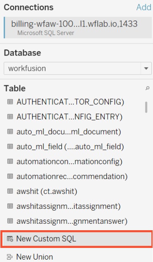The image size is (153, 262).
Task: Click the New Custom SQL icon
Action: click(x=10, y=239)
